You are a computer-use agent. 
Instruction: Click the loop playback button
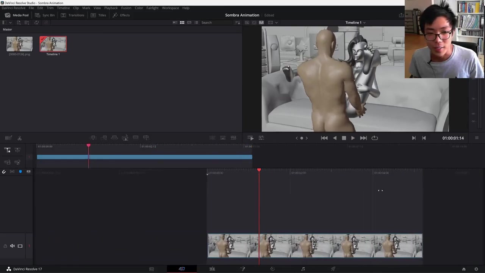[x=374, y=138]
